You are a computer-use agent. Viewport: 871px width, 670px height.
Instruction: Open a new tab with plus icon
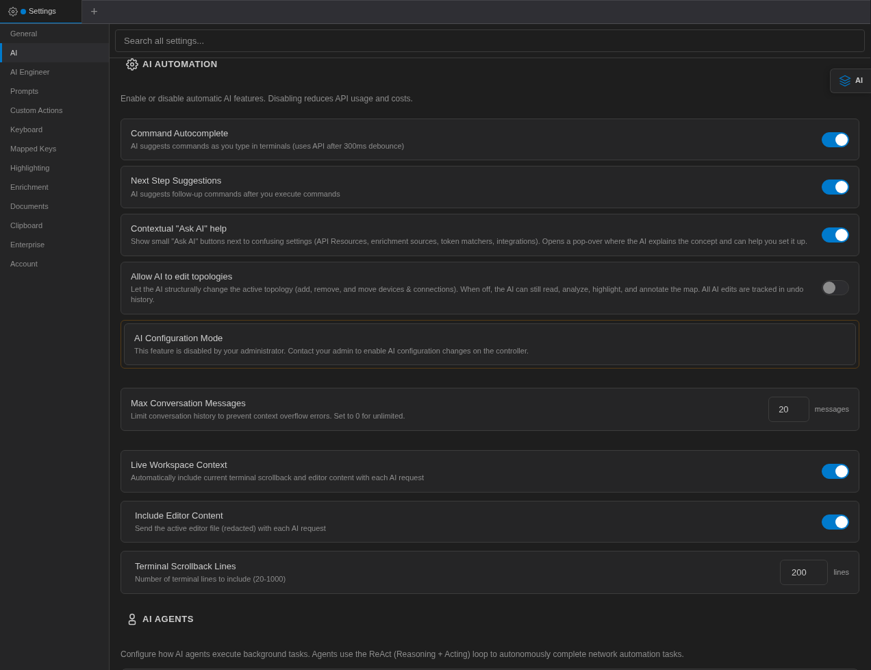(94, 12)
